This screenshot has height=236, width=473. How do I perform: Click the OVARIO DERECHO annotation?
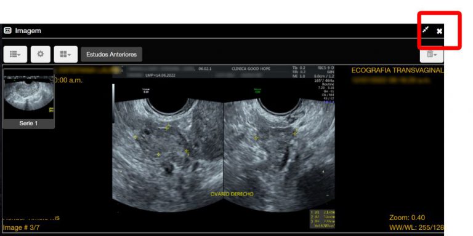[232, 194]
